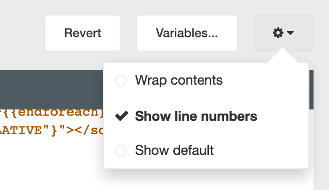
Task: Click the editor's vertical scrollbar on right
Action: [x=311, y=90]
